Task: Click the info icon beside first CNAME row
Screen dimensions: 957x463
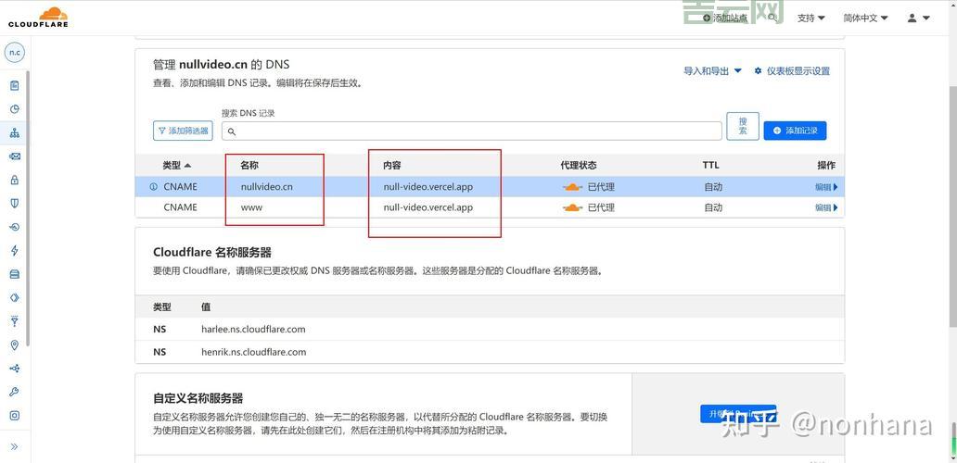Action: pyautogui.click(x=153, y=187)
